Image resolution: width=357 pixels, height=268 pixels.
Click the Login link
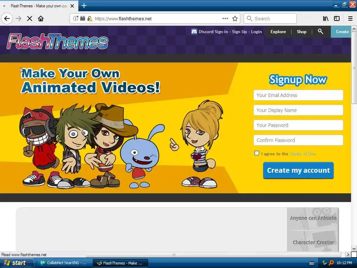pyautogui.click(x=256, y=32)
